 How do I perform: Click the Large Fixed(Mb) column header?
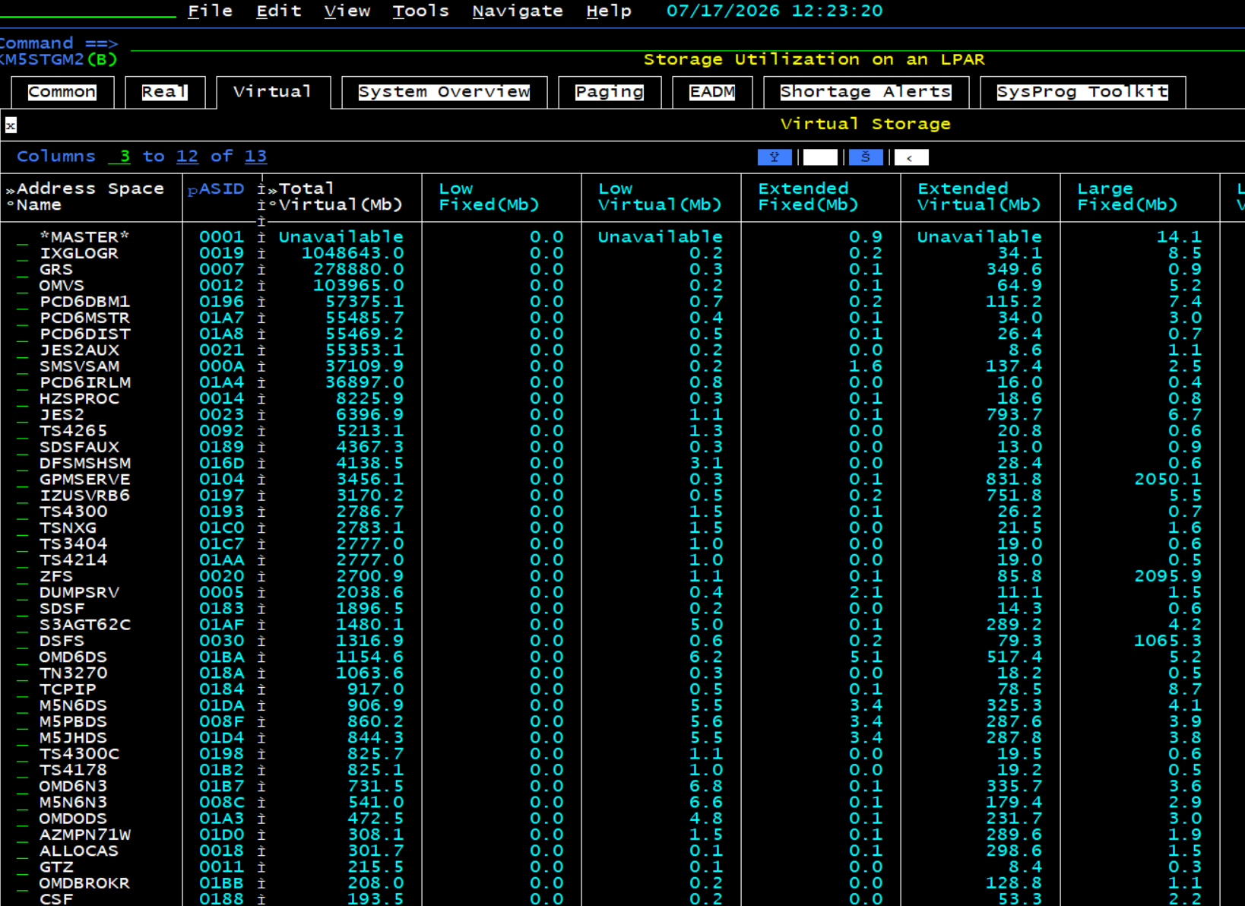click(1127, 197)
